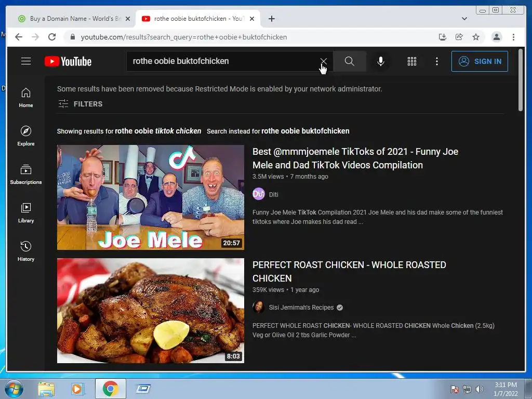Open the Action Center flag tray icon
The width and height of the screenshot is (532, 399).
pyautogui.click(x=454, y=389)
